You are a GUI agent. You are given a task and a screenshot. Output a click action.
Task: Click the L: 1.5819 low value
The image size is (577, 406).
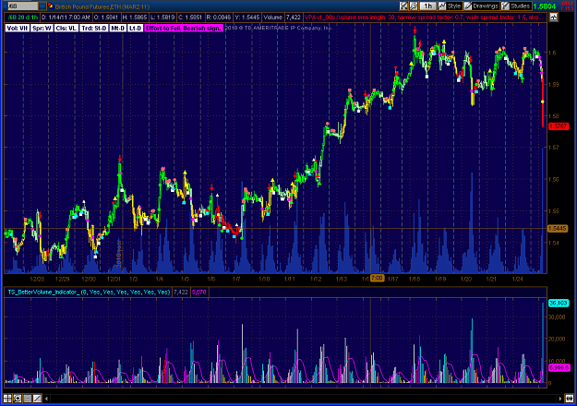coord(162,18)
